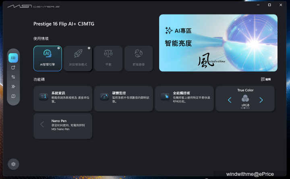This screenshot has height=179, width=290.
Task: Click the True Color page indicator dots
Action: point(245,108)
